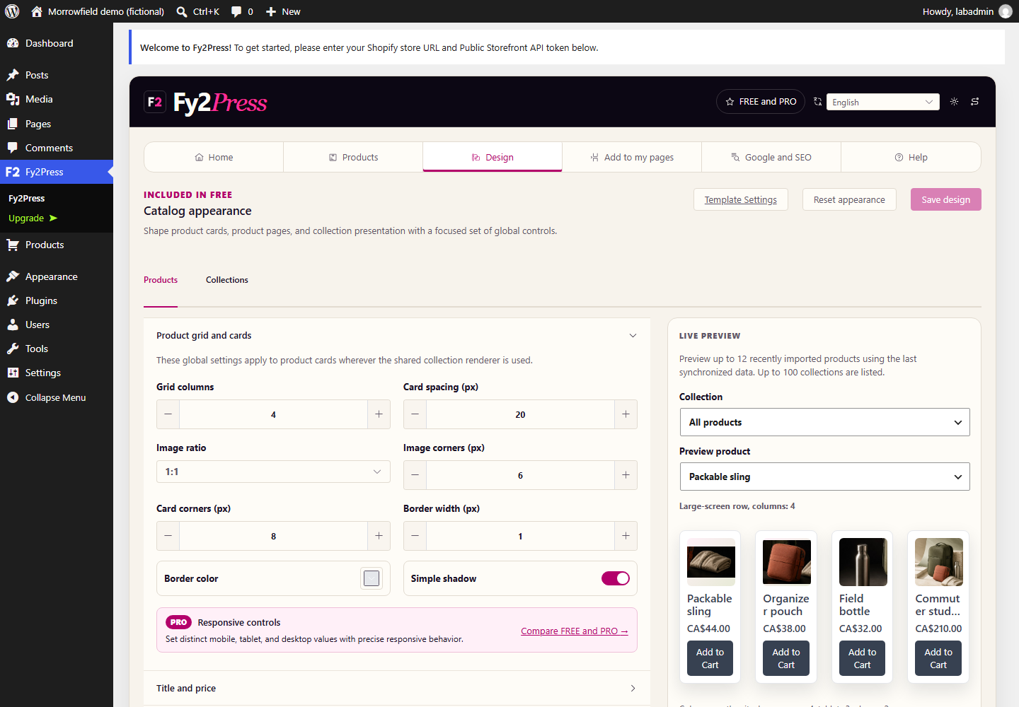1019x707 pixels.
Task: Open the English language dropdown
Action: tap(882, 102)
